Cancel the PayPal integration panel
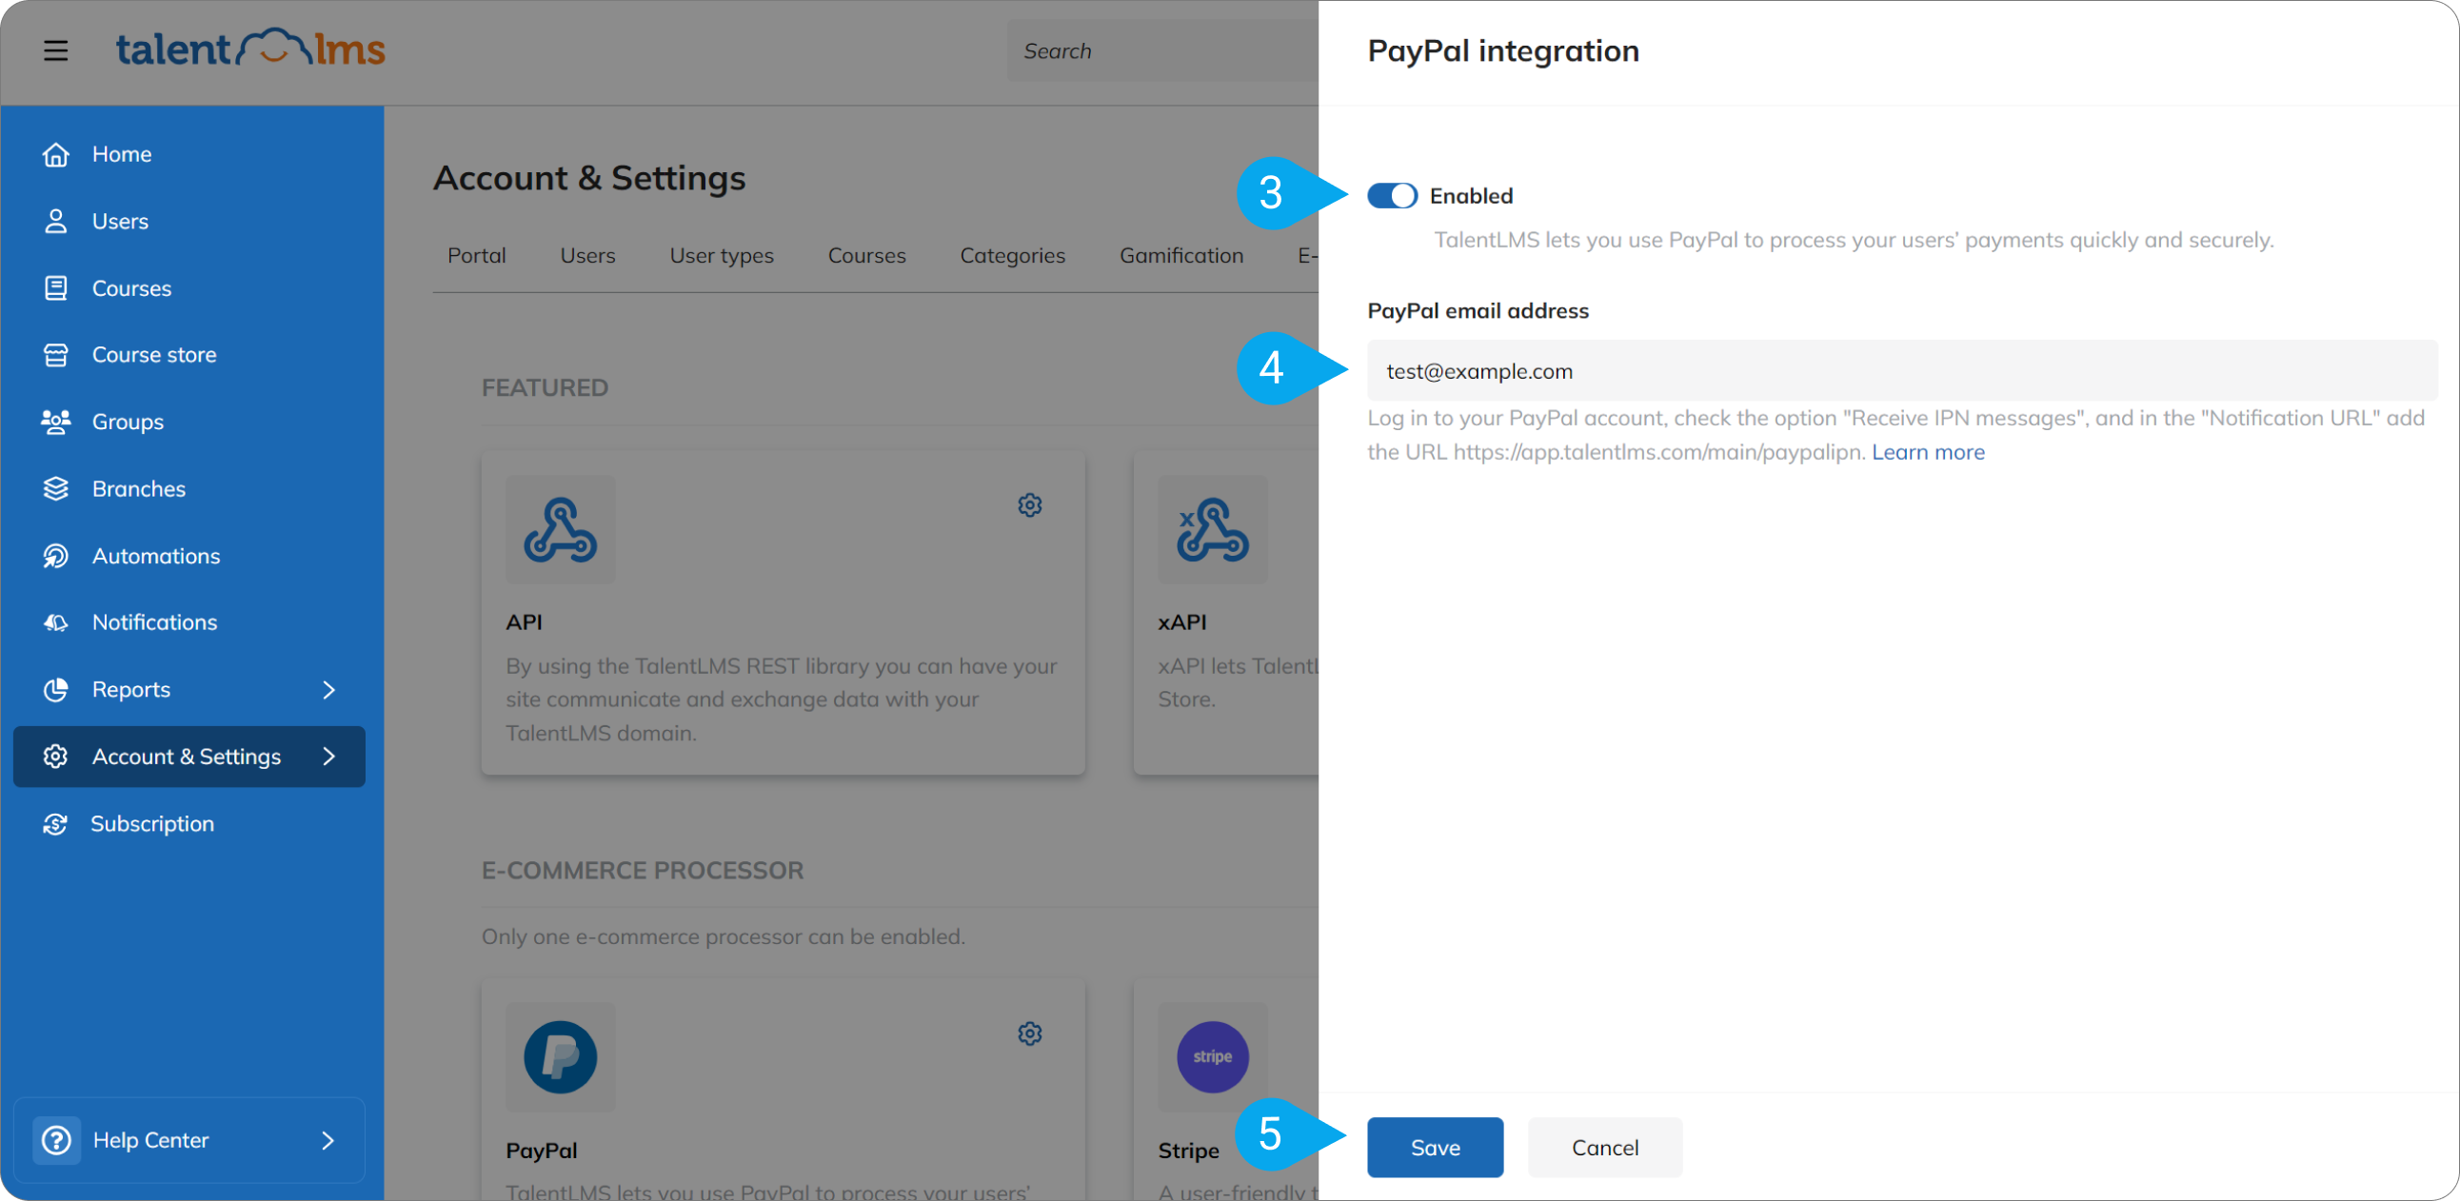 coord(1604,1147)
